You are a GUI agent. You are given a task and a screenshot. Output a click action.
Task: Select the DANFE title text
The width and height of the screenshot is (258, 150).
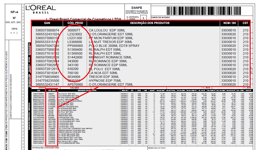[137, 8]
